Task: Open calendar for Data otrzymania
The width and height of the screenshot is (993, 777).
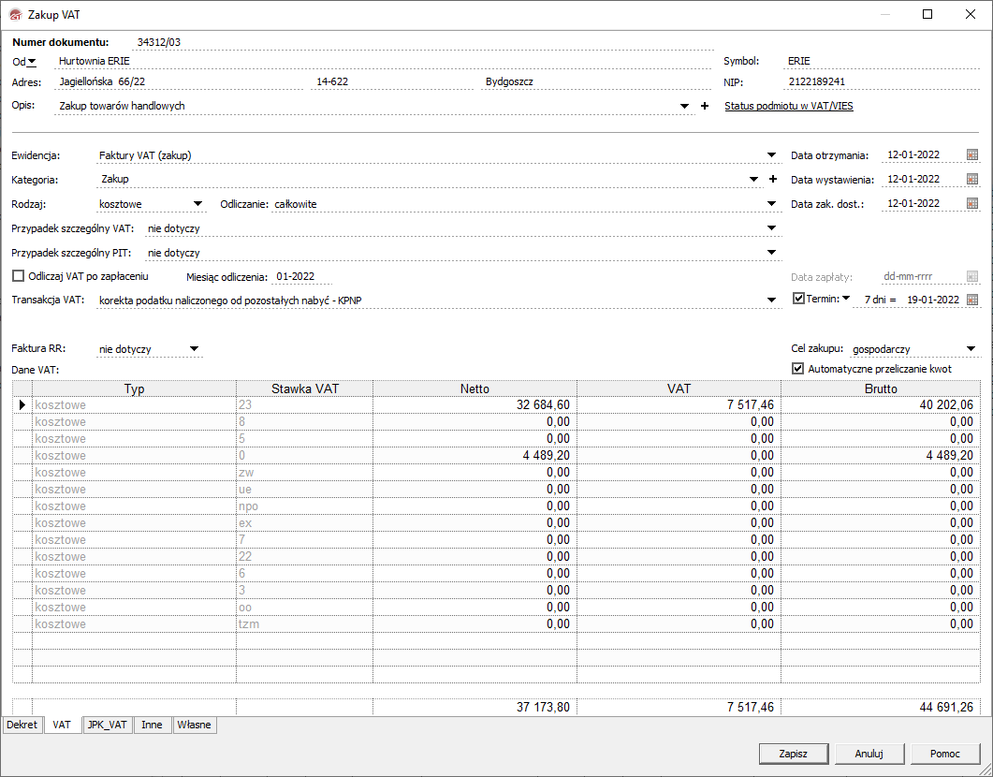Action: 972,154
